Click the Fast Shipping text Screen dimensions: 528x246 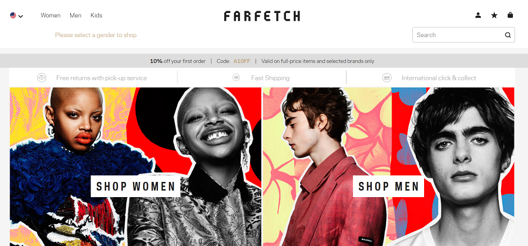[270, 78]
